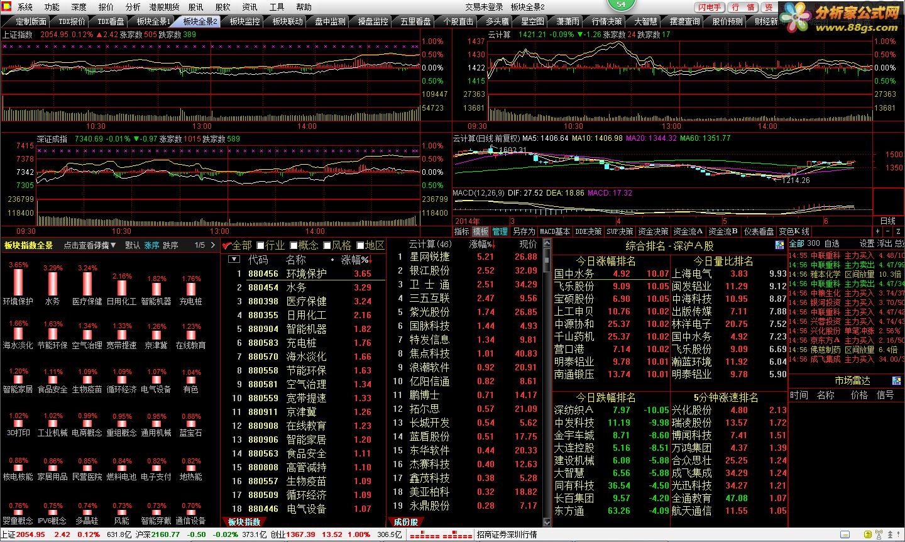Open the 工具 menu

277,7
